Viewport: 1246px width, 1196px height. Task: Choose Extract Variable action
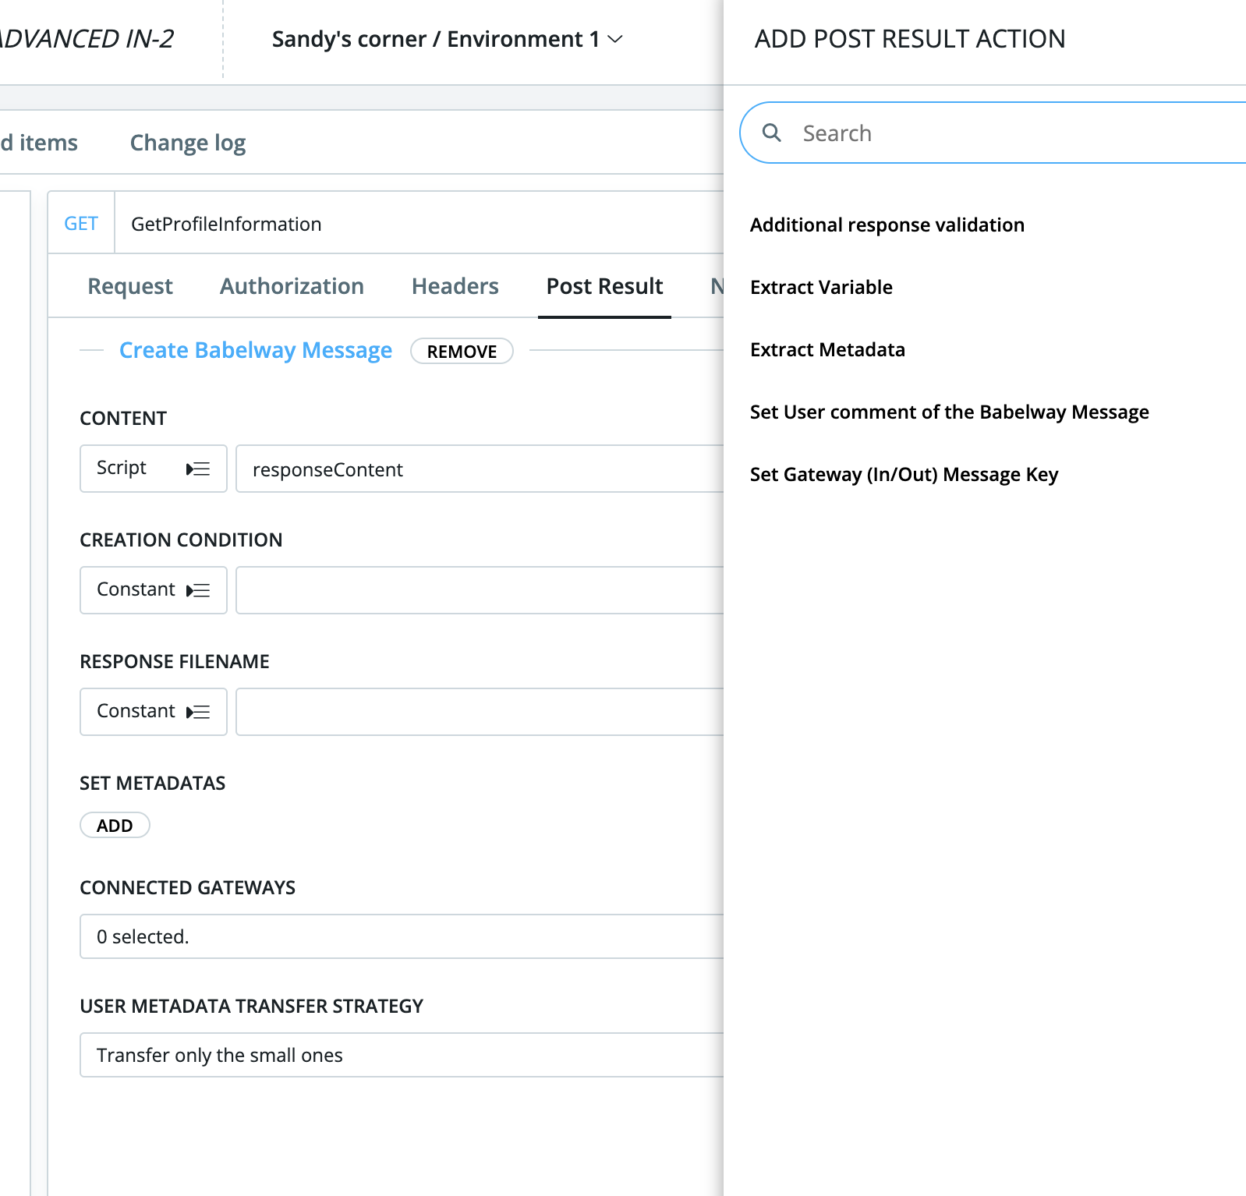[x=821, y=287]
